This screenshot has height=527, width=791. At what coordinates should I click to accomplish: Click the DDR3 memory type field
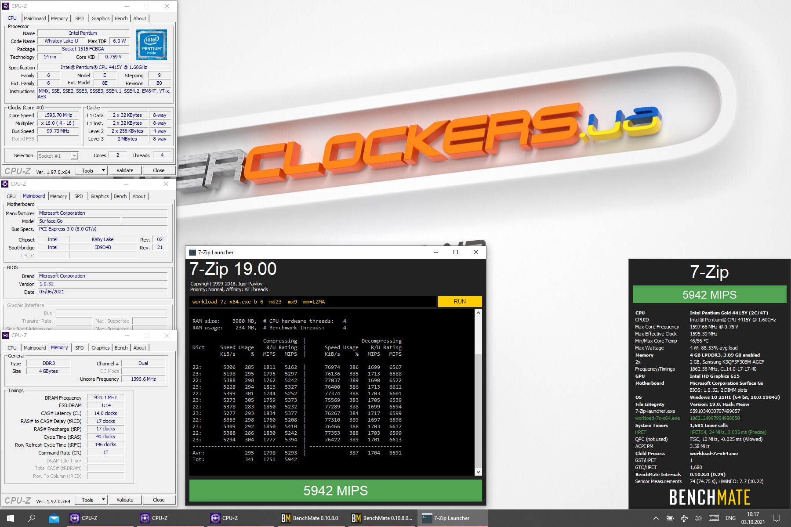tap(48, 363)
